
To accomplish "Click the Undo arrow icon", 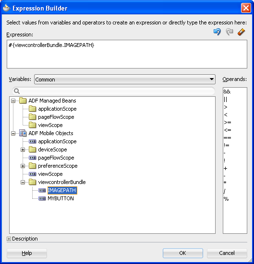I will [x=217, y=32].
